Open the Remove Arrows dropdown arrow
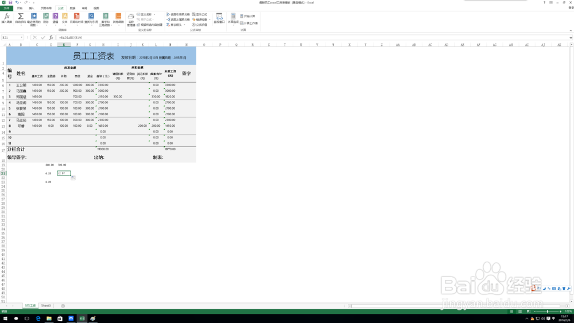The width and height of the screenshot is (574, 323). (x=184, y=25)
